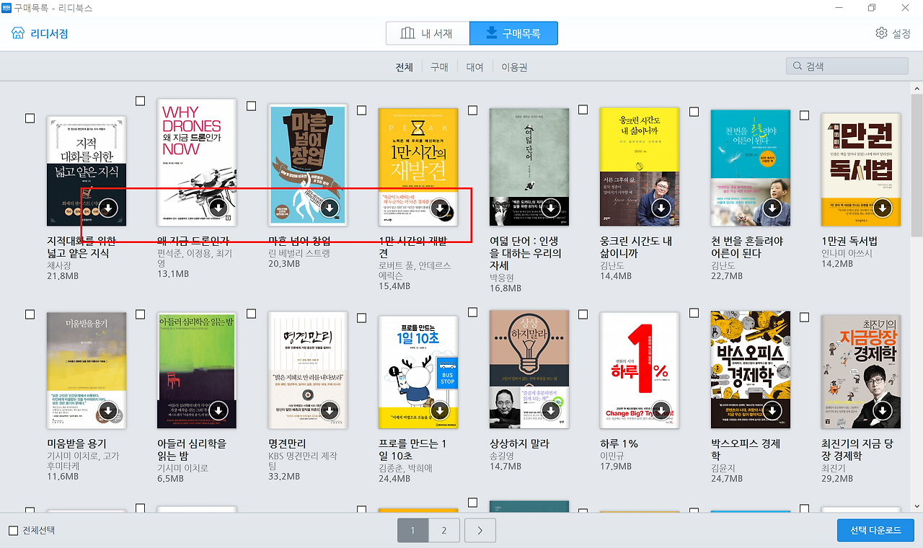Open the 명견만리 book cover

point(308,371)
